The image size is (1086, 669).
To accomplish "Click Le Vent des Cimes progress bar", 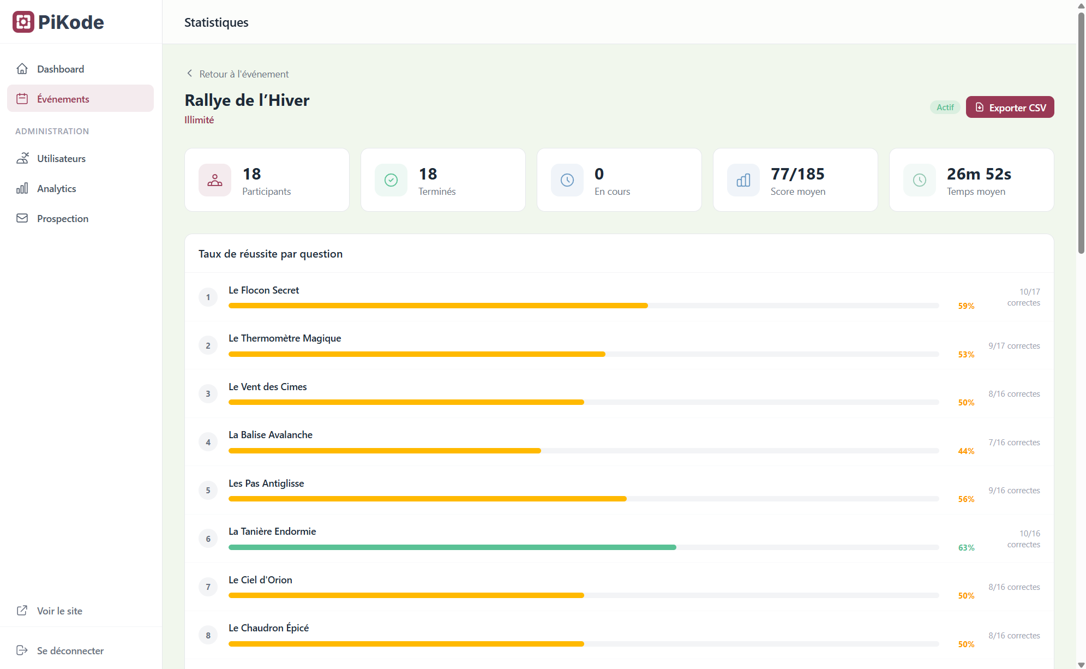I will (584, 402).
